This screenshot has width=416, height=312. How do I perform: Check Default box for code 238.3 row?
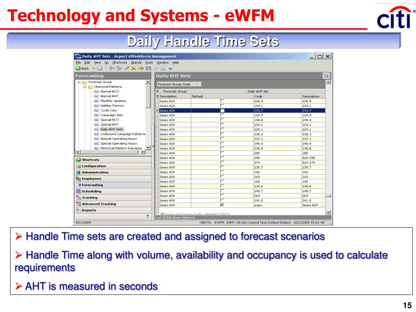coord(222,134)
